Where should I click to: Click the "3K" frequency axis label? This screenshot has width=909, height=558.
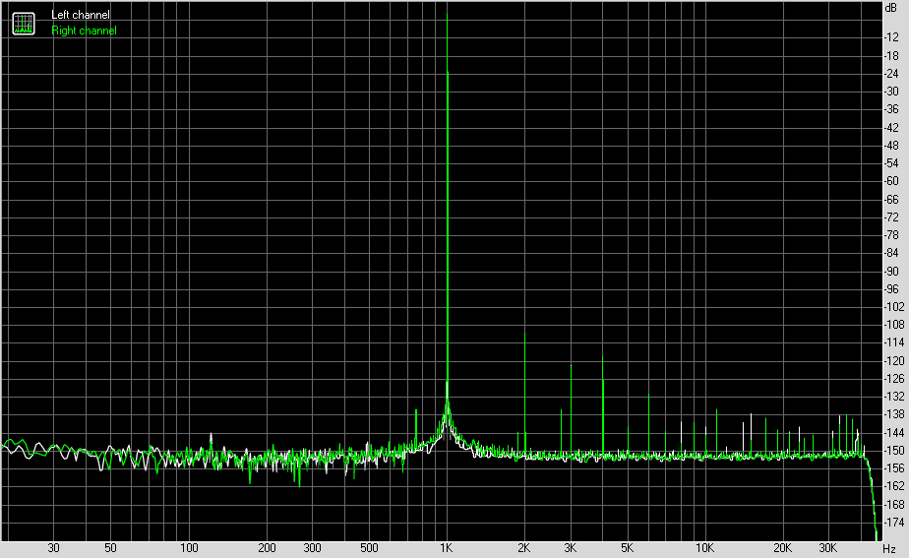[570, 548]
